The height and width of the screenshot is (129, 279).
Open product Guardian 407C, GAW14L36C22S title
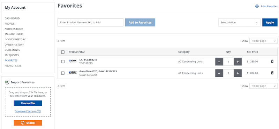tap(98, 71)
